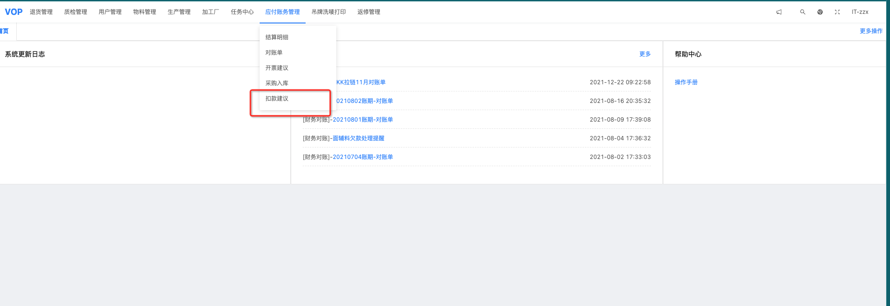Select 扣款建议 from the dropdown menu
The height and width of the screenshot is (306, 890).
tap(277, 99)
